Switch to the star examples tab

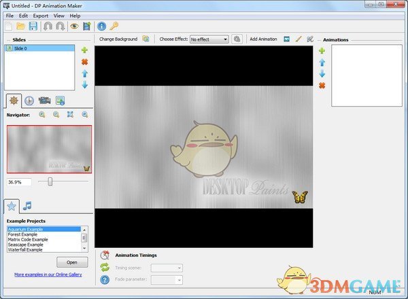click(12, 206)
